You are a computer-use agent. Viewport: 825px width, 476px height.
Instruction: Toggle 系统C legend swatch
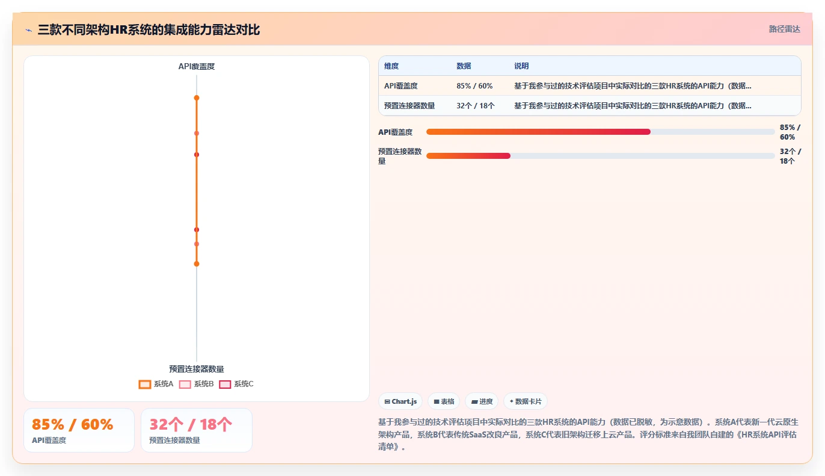[x=225, y=384]
